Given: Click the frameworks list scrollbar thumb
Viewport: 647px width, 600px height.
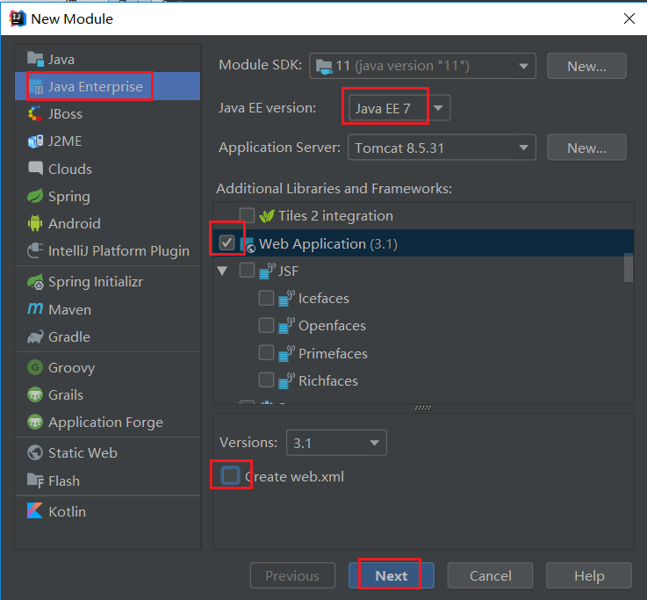Looking at the screenshot, I should [x=628, y=268].
